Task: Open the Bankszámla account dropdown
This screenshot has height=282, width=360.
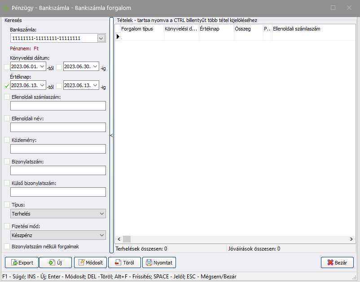Action: pos(101,38)
